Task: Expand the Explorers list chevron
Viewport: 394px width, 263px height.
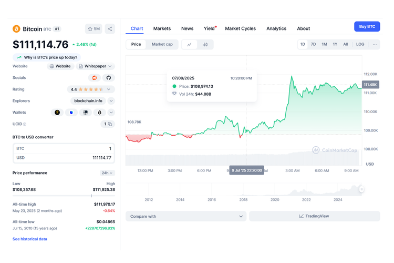Action: (111, 101)
